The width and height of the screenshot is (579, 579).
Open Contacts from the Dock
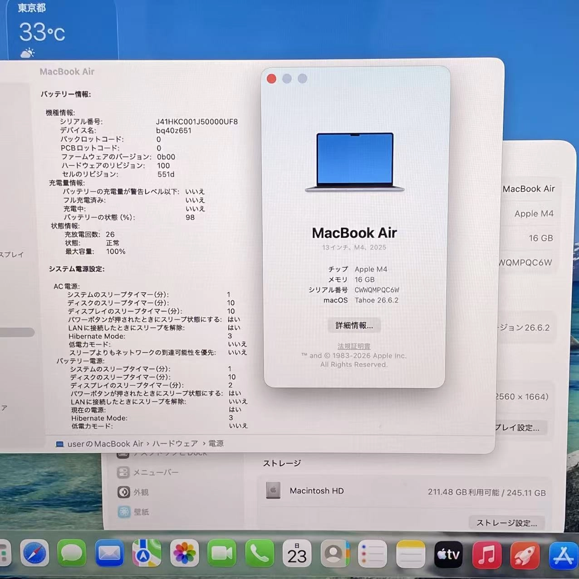(x=334, y=553)
